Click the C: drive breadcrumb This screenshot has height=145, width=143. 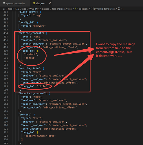tap(4, 9)
